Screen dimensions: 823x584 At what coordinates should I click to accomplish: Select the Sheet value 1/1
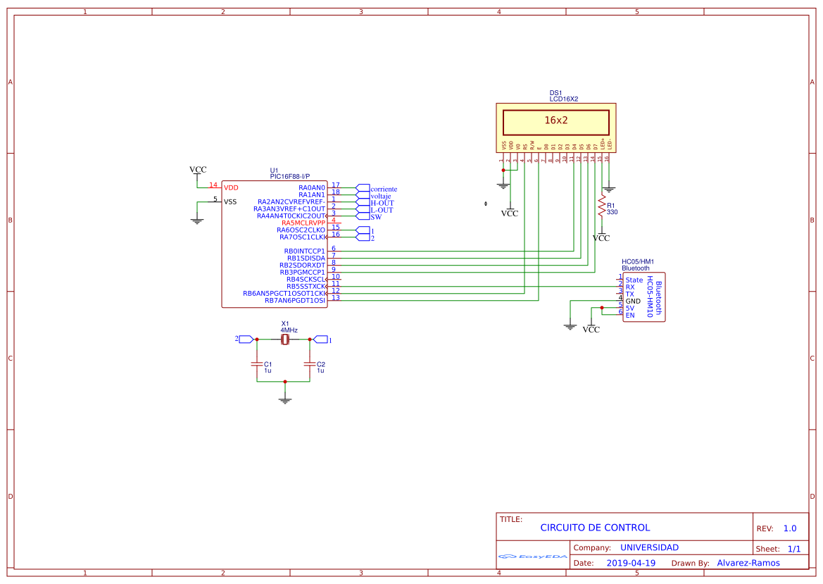point(794,549)
